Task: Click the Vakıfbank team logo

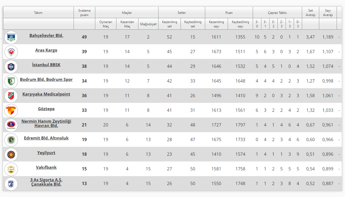Action: [11, 169]
